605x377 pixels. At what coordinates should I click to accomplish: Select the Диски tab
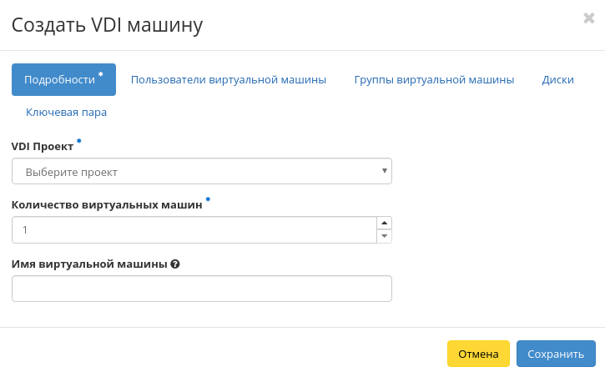(x=557, y=80)
